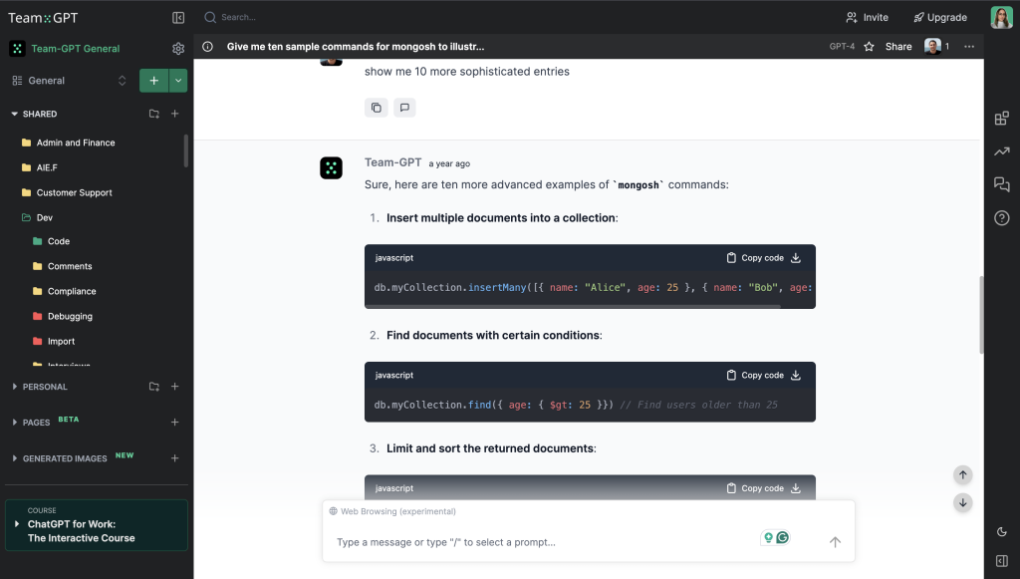Collapse the right side panel icon
The height and width of the screenshot is (579, 1020).
[1002, 561]
